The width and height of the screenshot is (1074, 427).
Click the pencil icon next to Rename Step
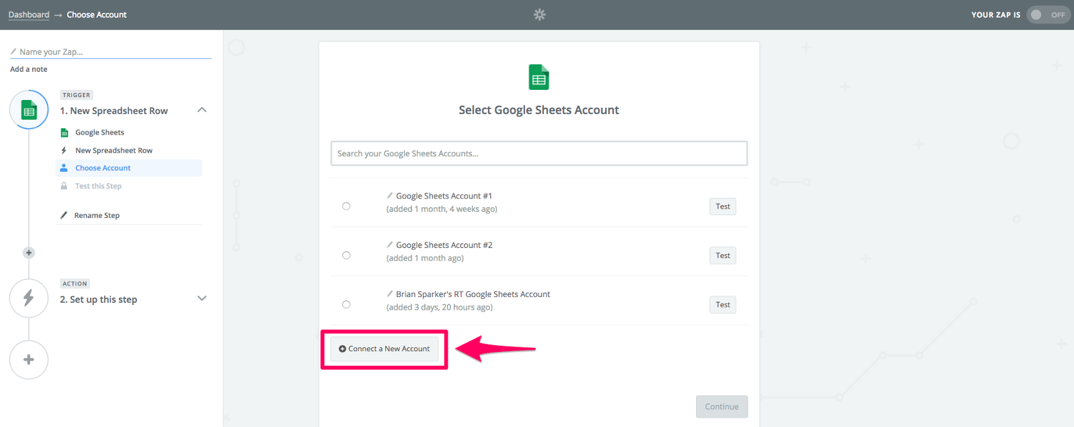point(64,215)
